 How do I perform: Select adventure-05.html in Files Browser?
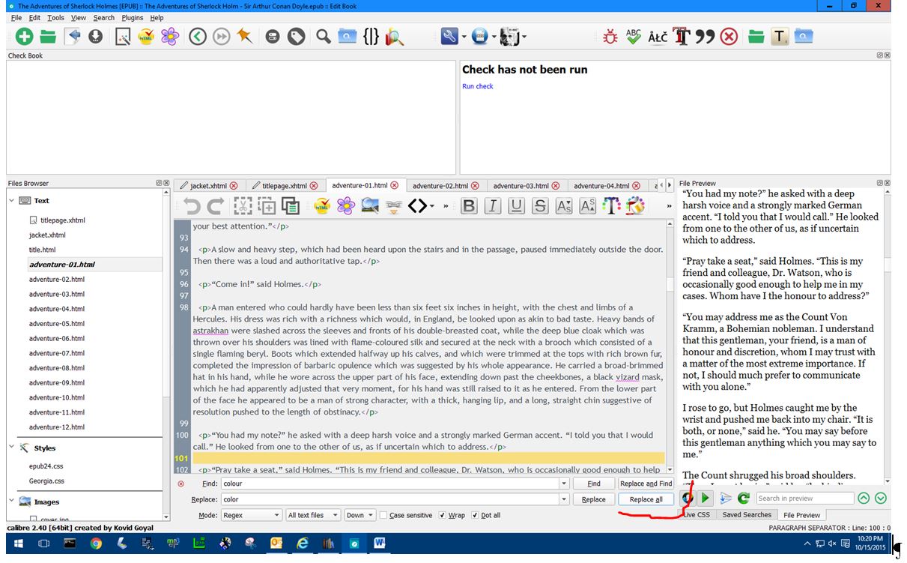(x=57, y=324)
